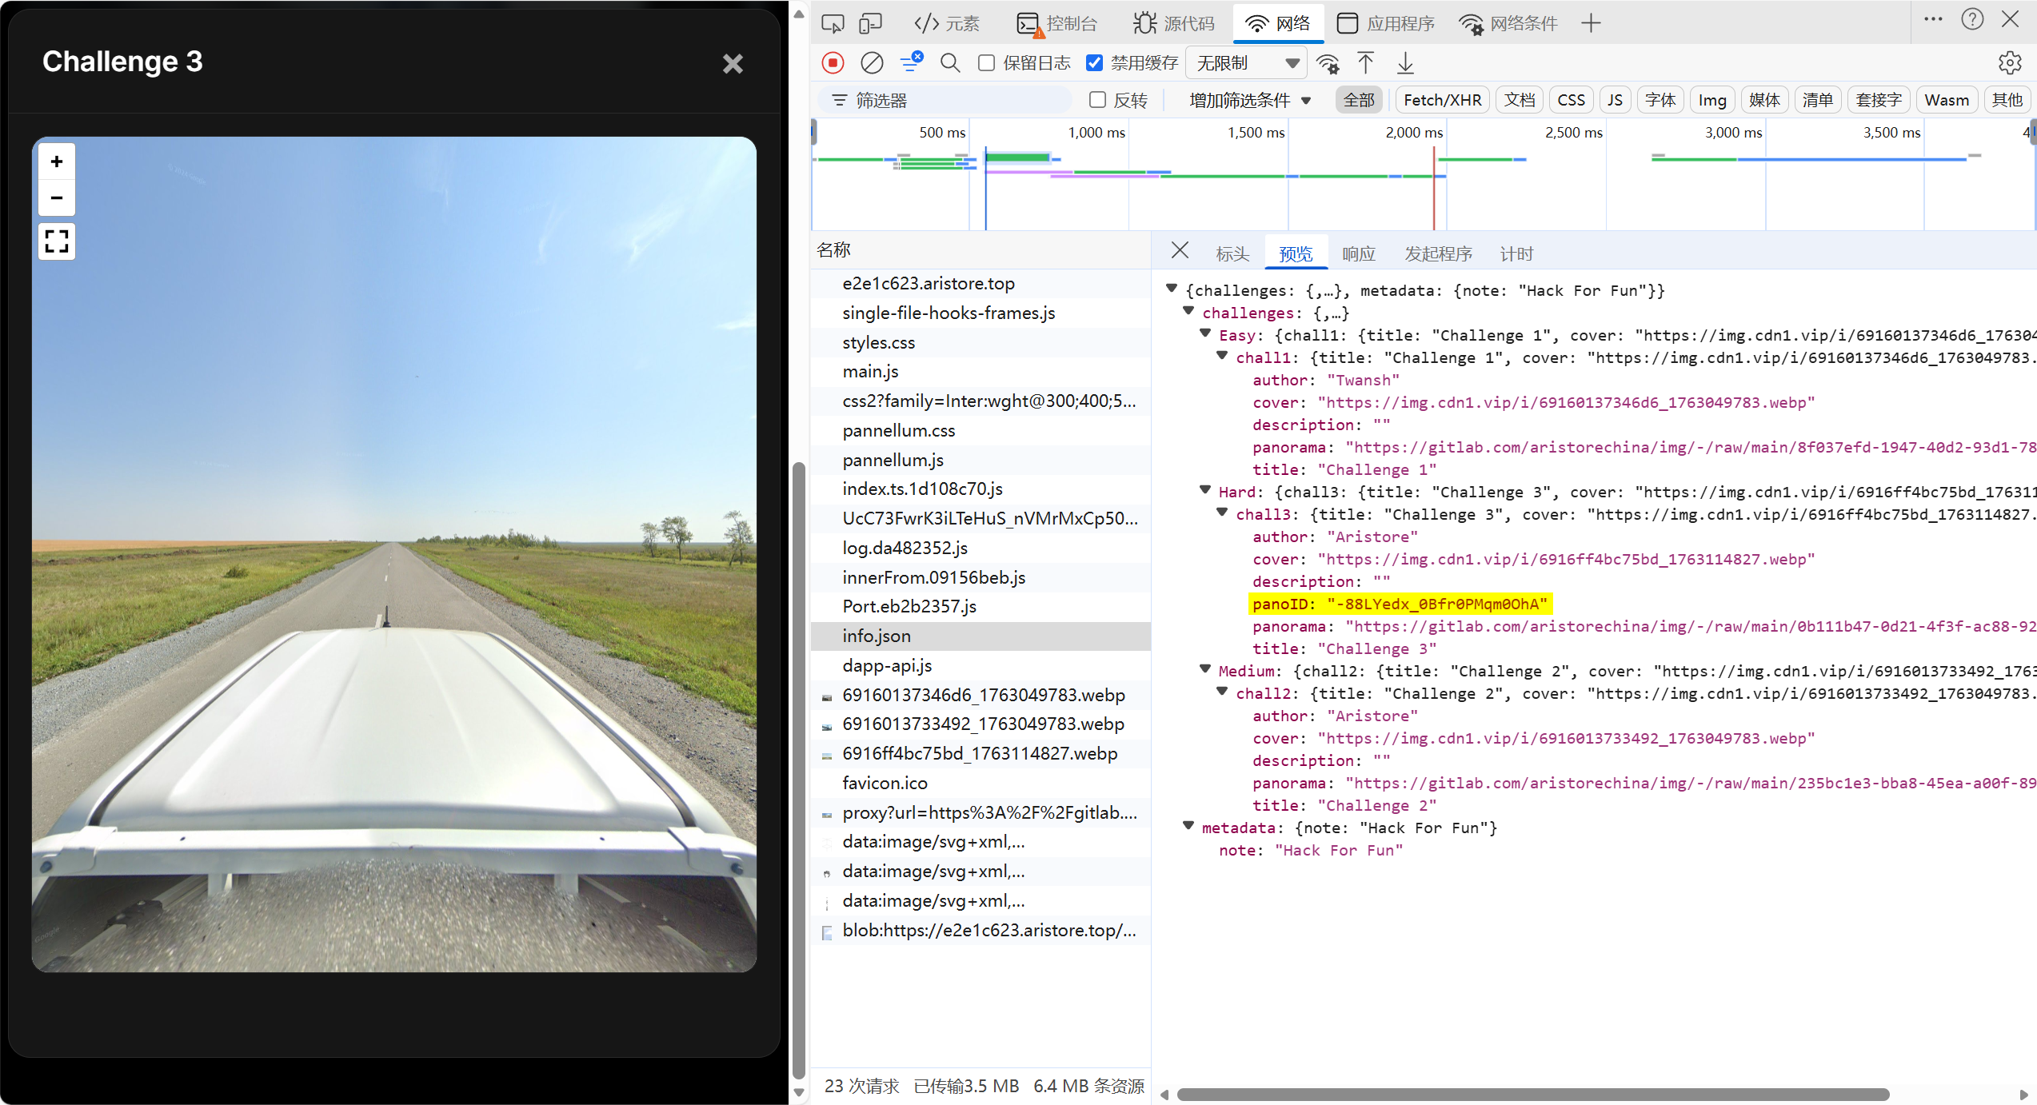Click the import HAR upload arrow
The width and height of the screenshot is (2037, 1105).
1365,63
